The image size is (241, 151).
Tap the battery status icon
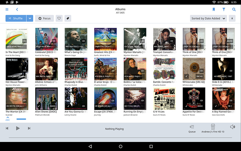point(226,2)
